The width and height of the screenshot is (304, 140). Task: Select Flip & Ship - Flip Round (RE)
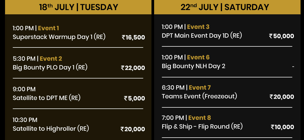point(202,126)
